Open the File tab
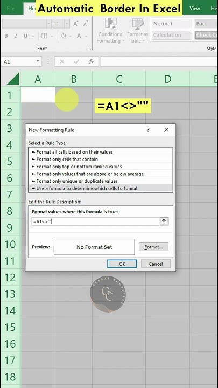The image size is (218, 388). click(x=10, y=9)
